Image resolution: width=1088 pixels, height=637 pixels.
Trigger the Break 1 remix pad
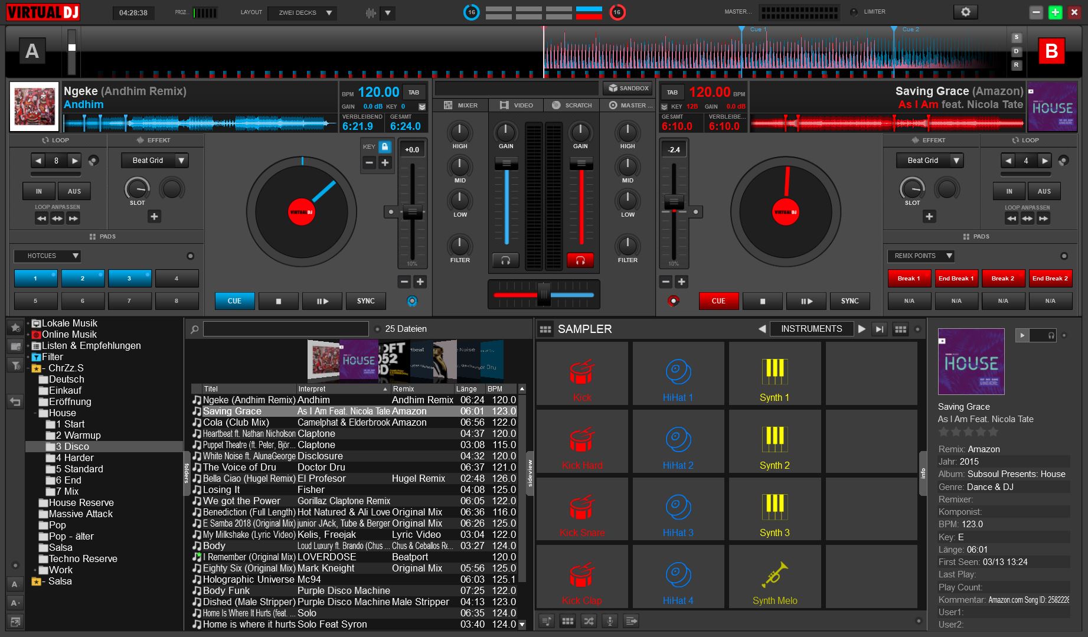(x=909, y=279)
